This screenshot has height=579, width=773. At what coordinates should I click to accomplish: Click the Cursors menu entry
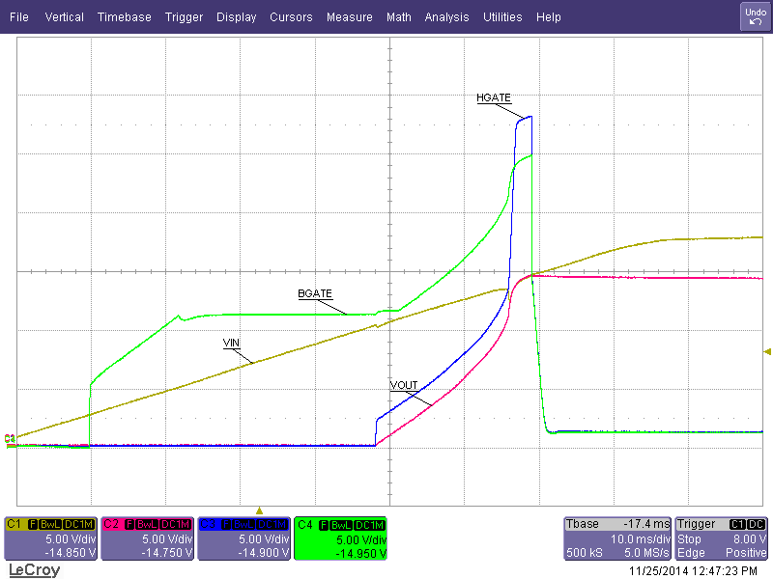pyautogui.click(x=291, y=16)
